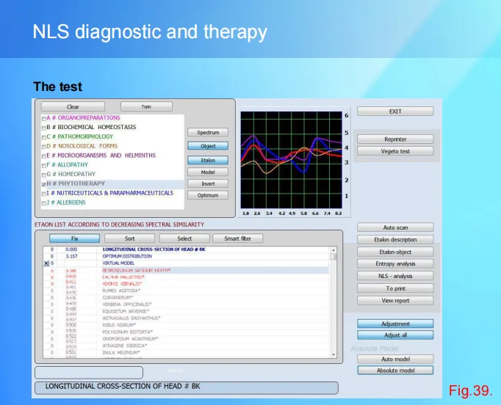This screenshot has height=405, width=501.
Task: Click the bottom Longitudinal Cross-Section status field
Action: point(187,388)
